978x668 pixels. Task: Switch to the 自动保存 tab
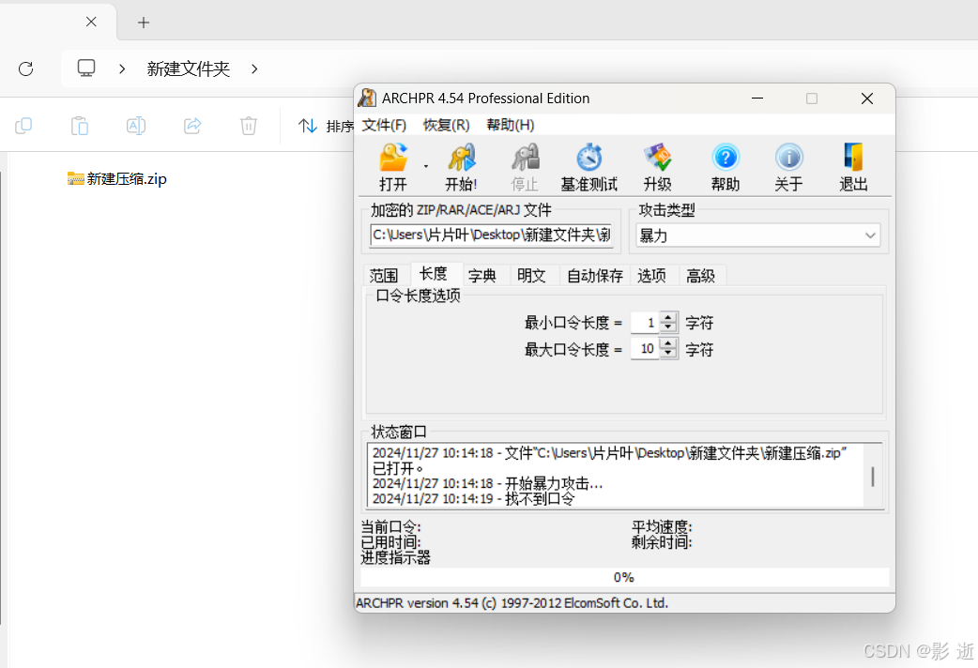click(595, 276)
